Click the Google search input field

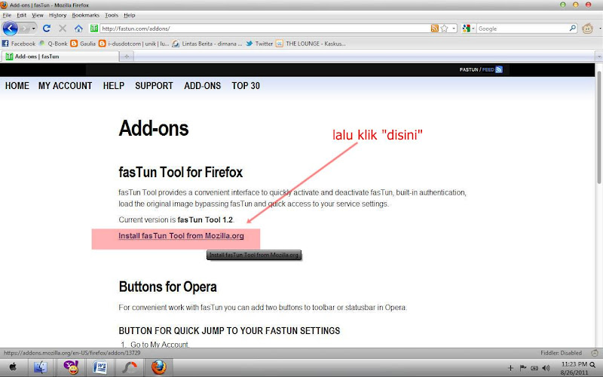(x=522, y=29)
